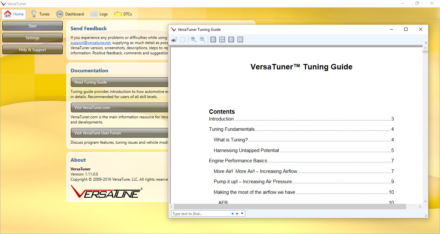Click the Send Feedback heading
The image size is (440, 234).
[89, 29]
